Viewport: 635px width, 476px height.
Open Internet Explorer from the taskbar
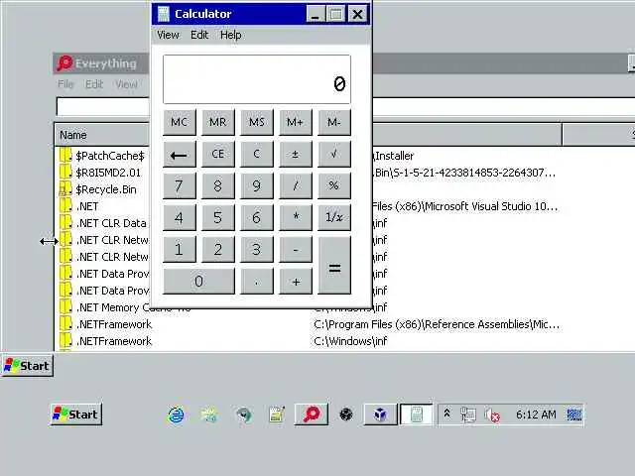[x=177, y=415]
